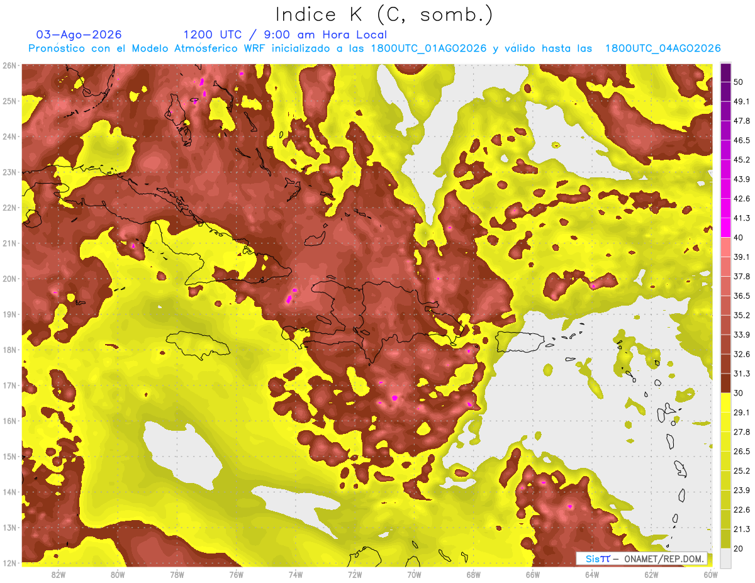Click the longitude axis label "80W"

coord(118,575)
